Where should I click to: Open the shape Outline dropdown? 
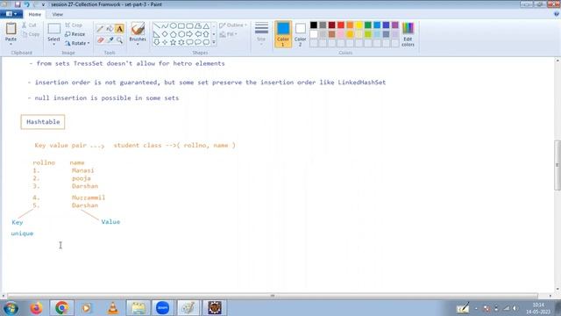[233, 25]
